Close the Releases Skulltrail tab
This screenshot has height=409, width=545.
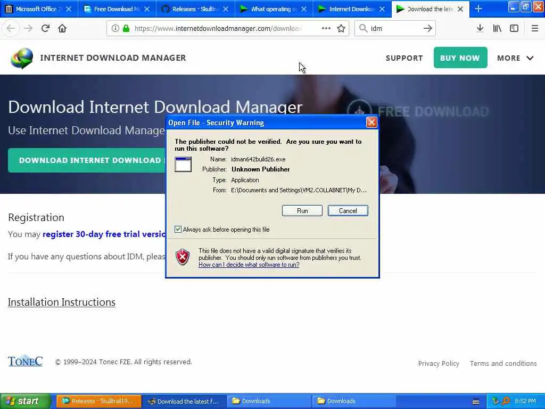pos(226,9)
